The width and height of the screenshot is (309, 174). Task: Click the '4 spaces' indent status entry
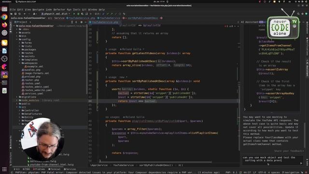click(x=274, y=172)
